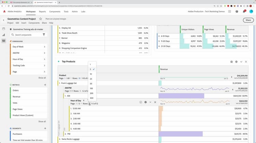This screenshot has height=143, width=256.
Task: Open the Geometrixx Training report suite selector
Action: (28, 29)
